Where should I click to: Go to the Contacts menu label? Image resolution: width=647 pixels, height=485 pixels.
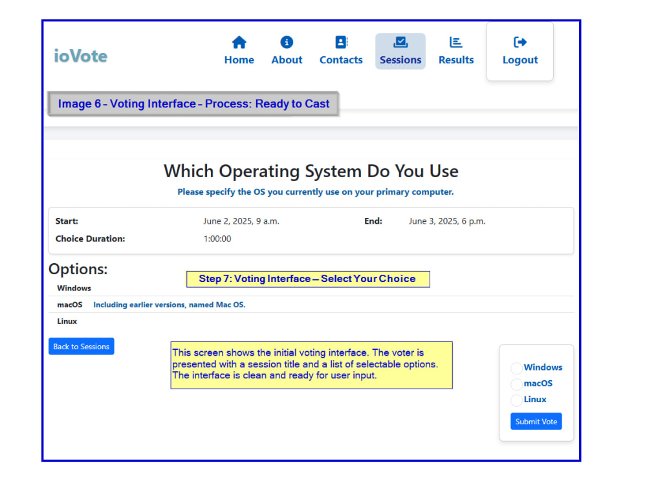click(x=341, y=60)
